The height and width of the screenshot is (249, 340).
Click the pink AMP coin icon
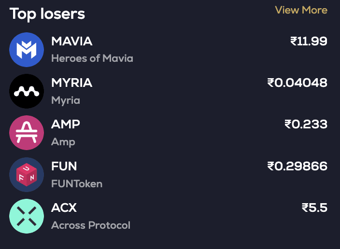point(27,133)
